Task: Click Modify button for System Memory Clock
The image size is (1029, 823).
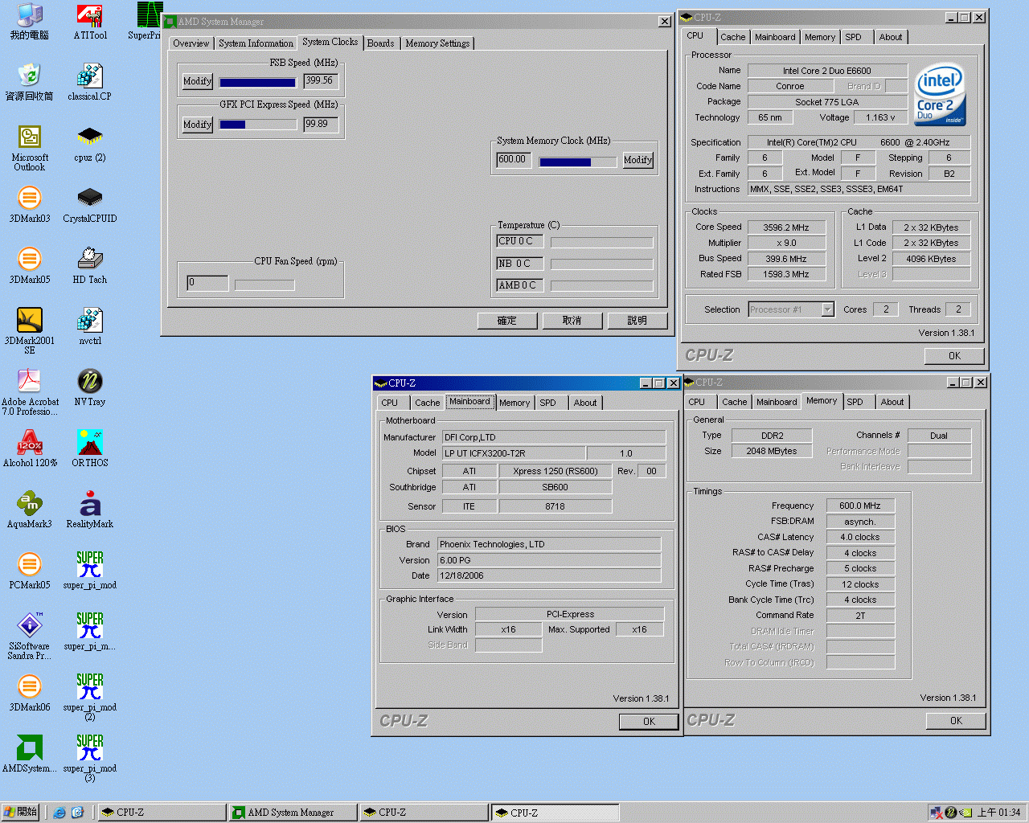Action: click(x=638, y=160)
